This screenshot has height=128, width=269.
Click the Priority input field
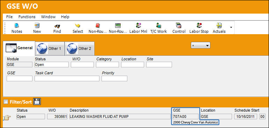tap(114, 78)
